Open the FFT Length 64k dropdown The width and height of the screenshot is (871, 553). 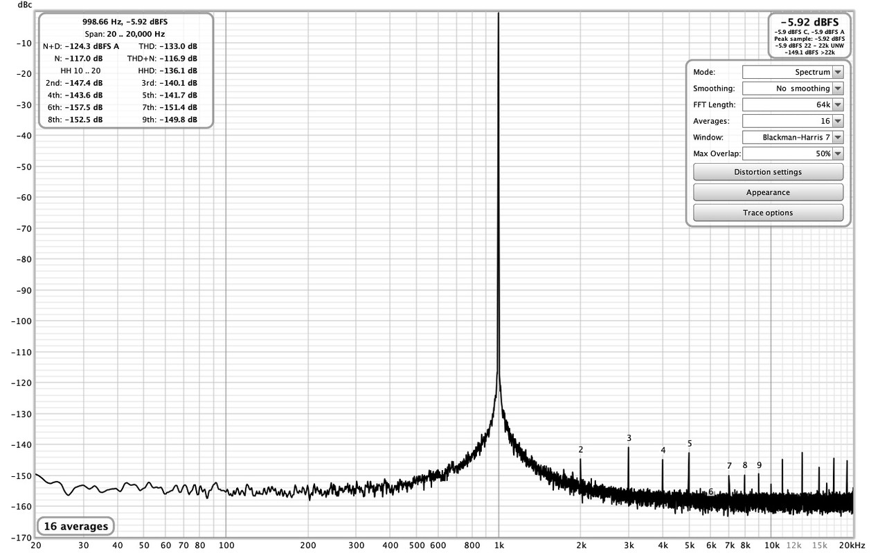tap(793, 104)
